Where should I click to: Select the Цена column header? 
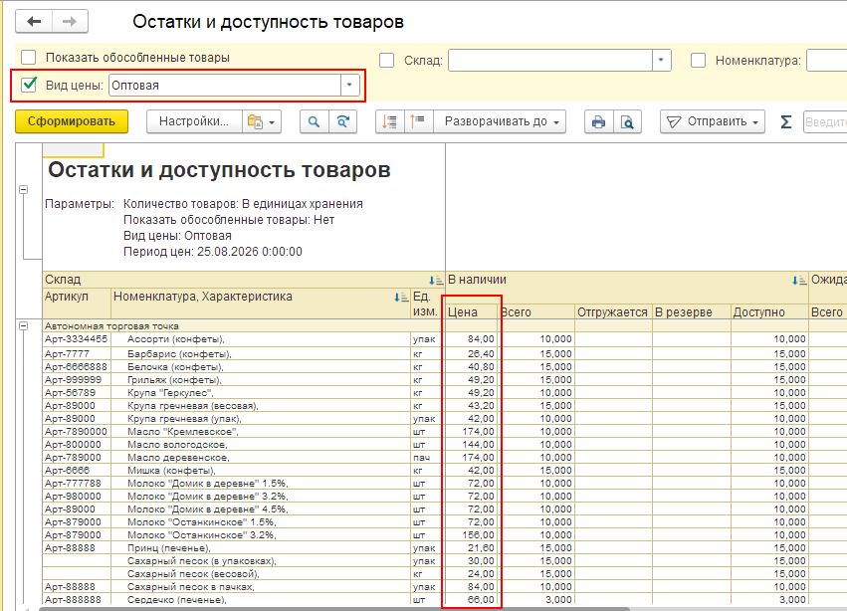pyautogui.click(x=471, y=311)
